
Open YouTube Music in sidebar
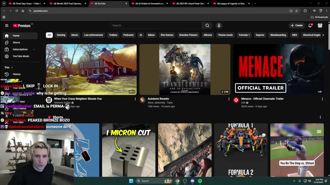tap(21, 56)
